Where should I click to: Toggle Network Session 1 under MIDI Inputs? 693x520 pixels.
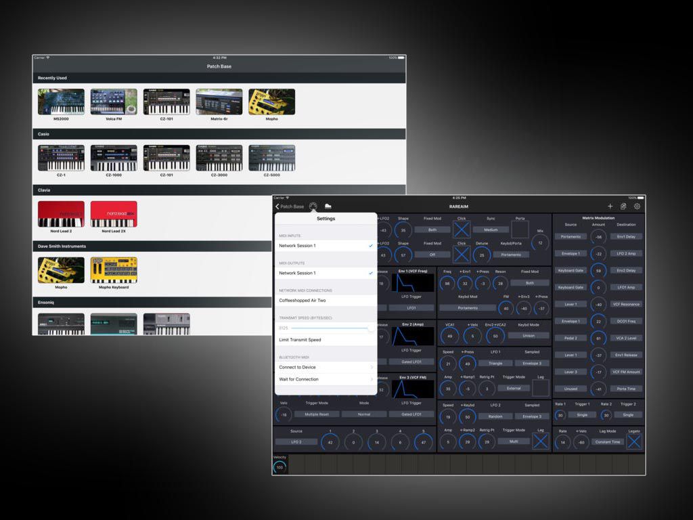(x=326, y=245)
